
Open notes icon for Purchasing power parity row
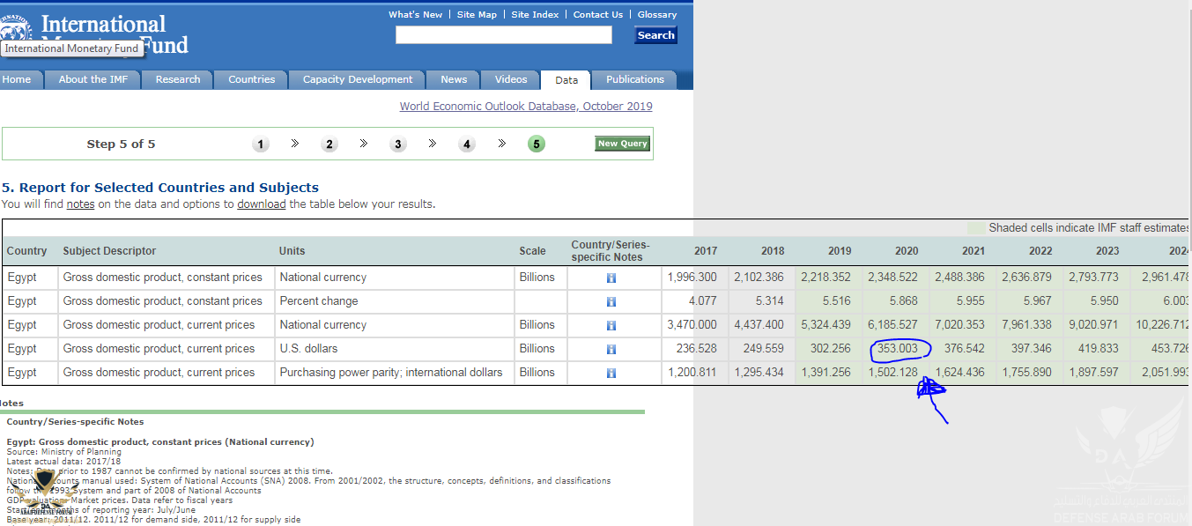pyautogui.click(x=611, y=373)
